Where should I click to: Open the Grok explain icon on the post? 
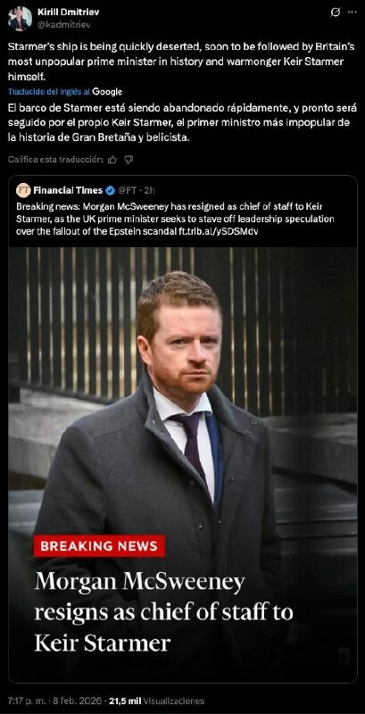coord(335,13)
